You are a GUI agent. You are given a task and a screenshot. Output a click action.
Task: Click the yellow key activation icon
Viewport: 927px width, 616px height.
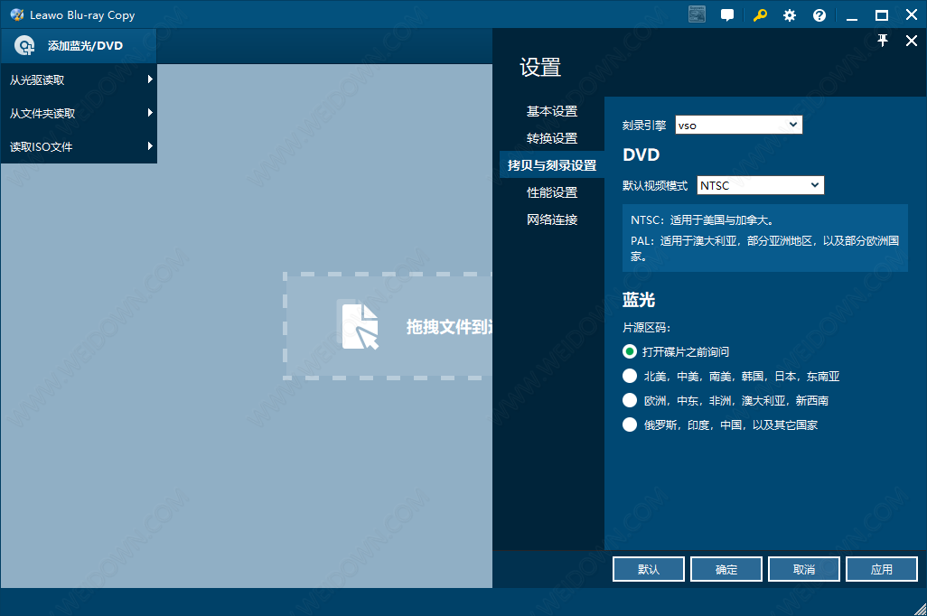[760, 15]
